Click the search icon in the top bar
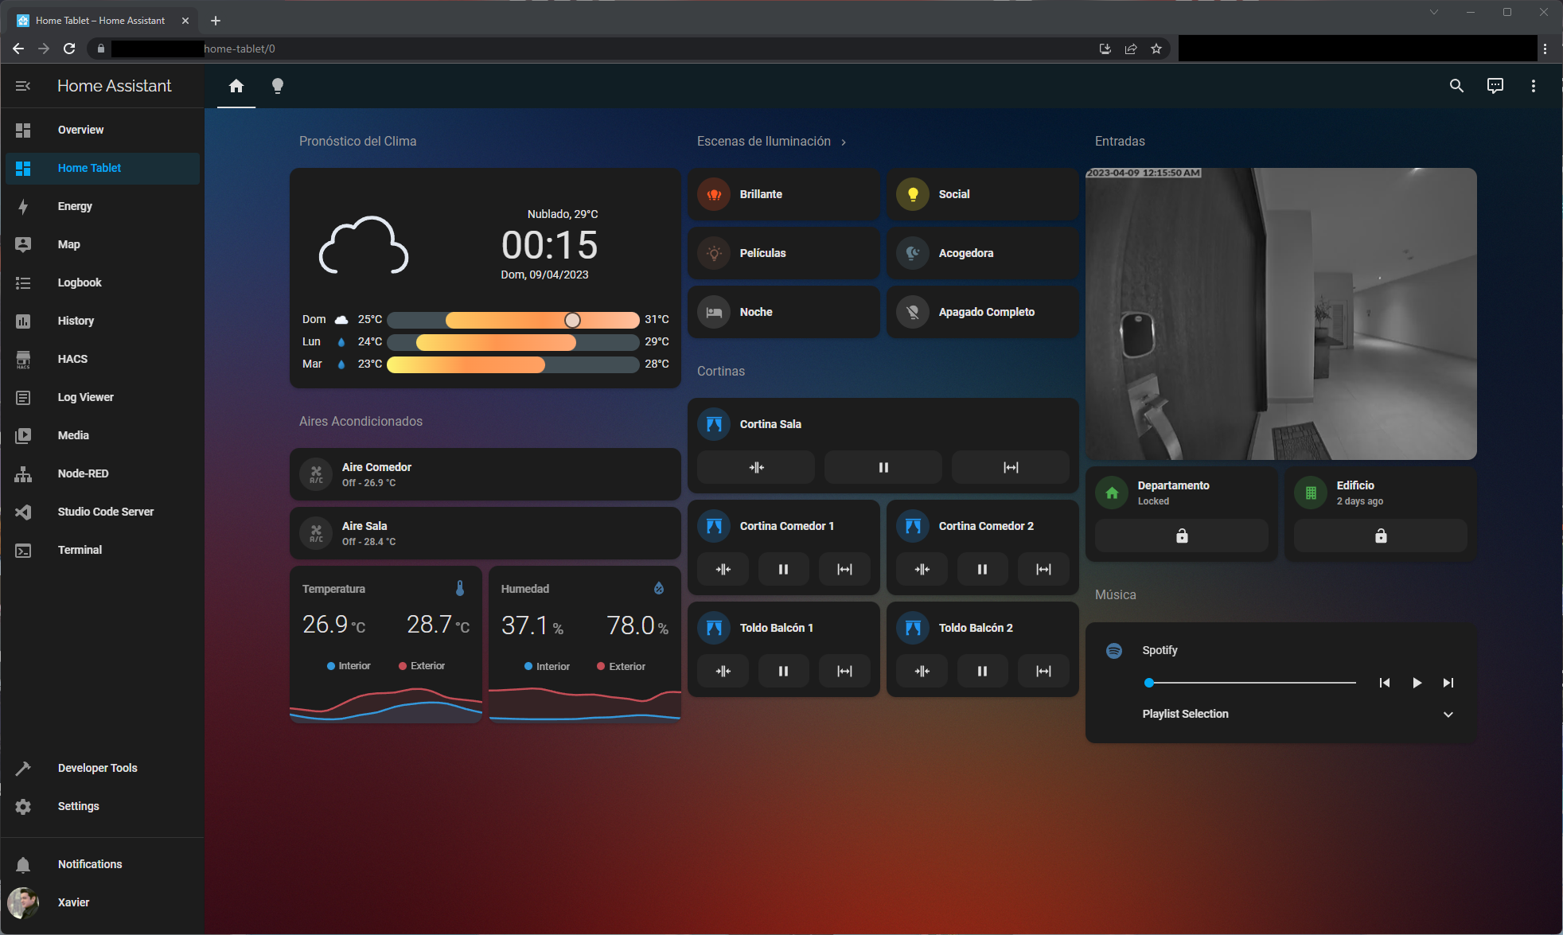This screenshot has width=1563, height=935. (x=1456, y=85)
